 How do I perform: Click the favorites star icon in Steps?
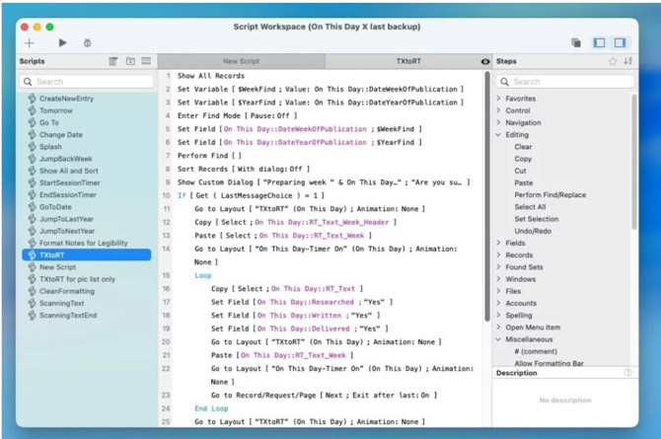(613, 61)
